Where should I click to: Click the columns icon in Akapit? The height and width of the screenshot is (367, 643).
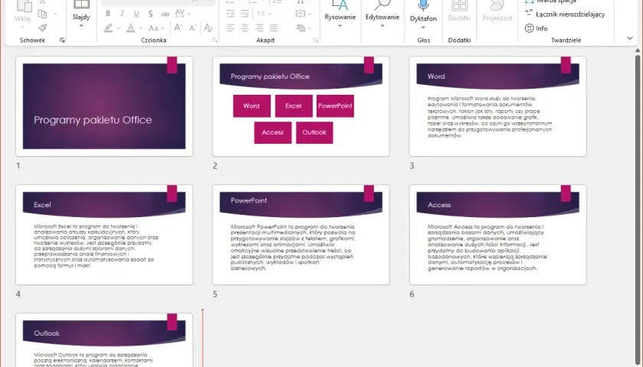[x=261, y=14]
